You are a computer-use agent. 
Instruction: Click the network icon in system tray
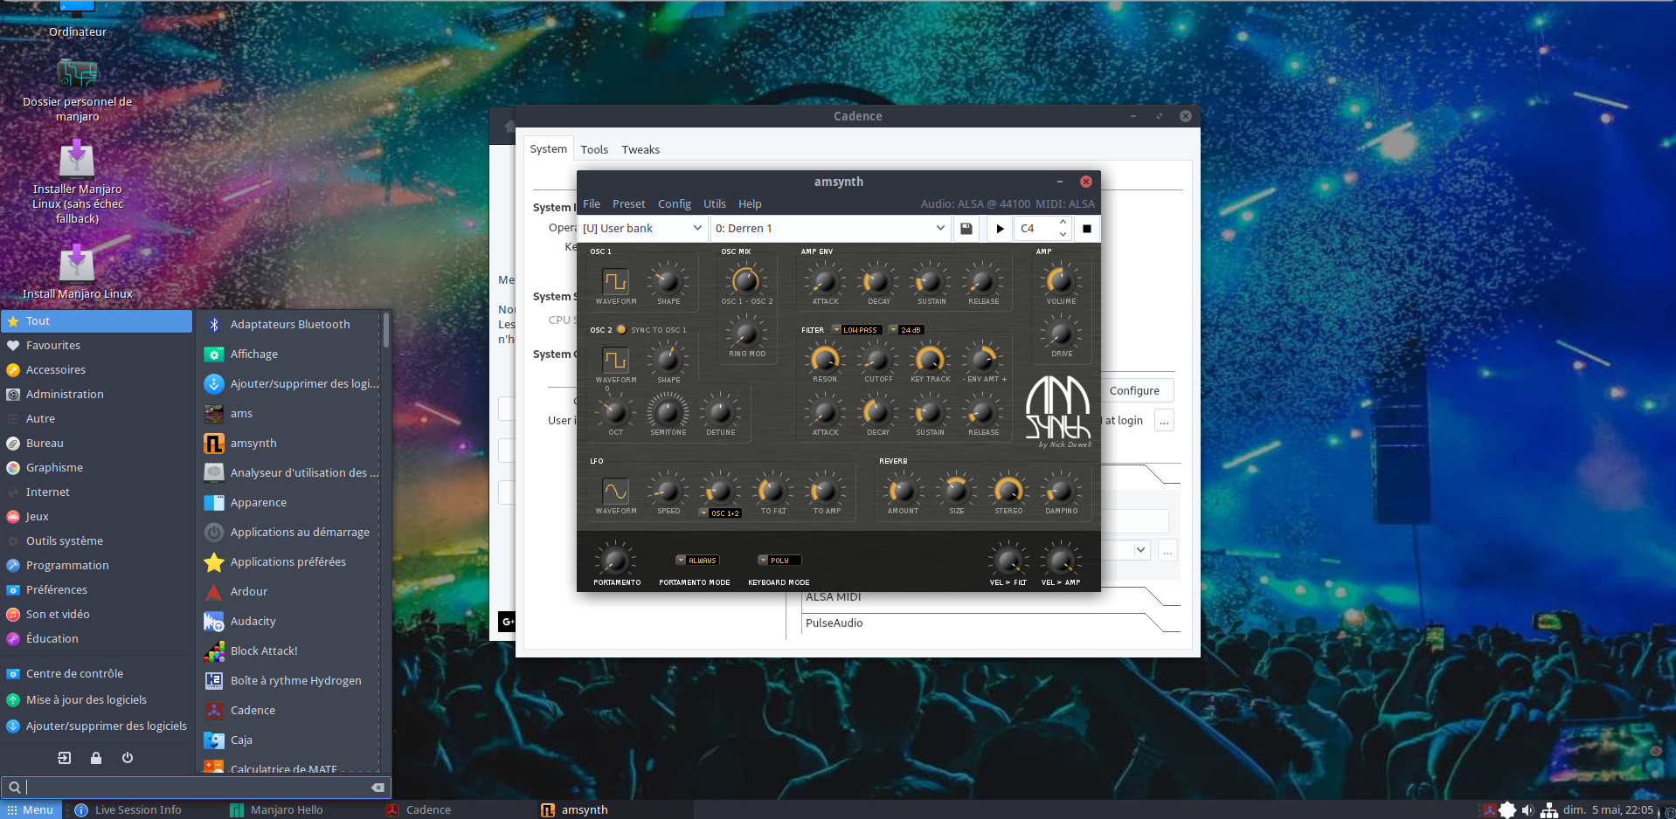[1549, 810]
